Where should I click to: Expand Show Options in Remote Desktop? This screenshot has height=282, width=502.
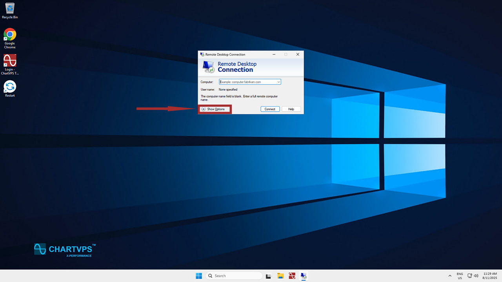point(215,109)
